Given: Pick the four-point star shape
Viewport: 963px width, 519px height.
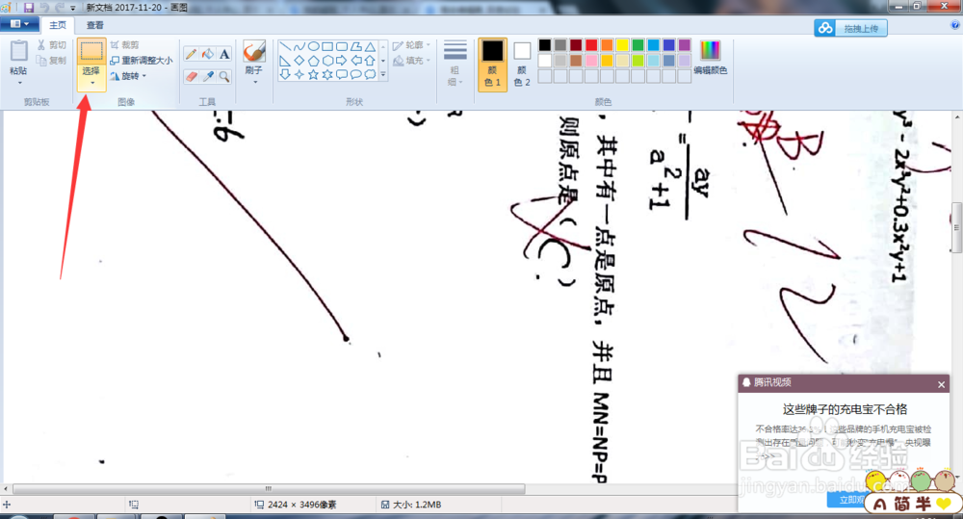Looking at the screenshot, I should pos(299,74).
